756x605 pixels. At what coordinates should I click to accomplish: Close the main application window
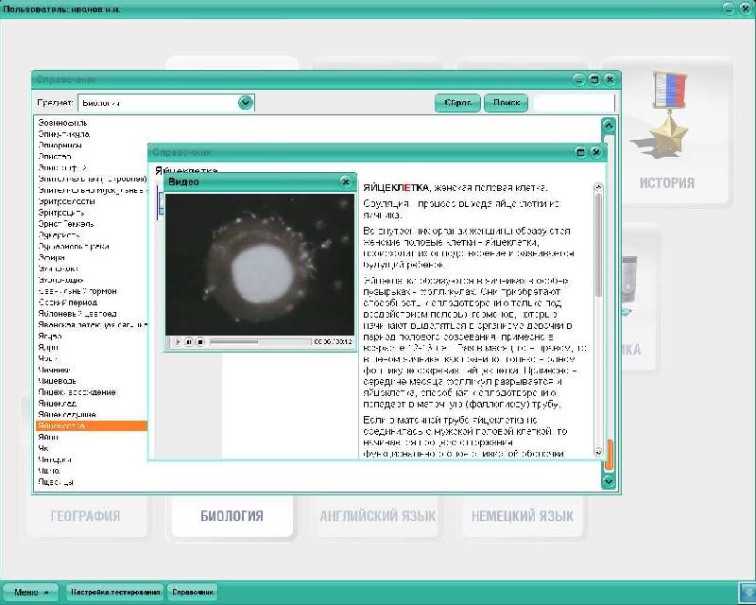[x=746, y=8]
